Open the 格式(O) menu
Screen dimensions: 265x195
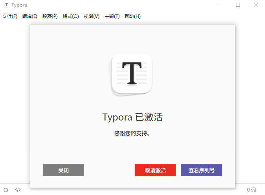pyautogui.click(x=70, y=16)
